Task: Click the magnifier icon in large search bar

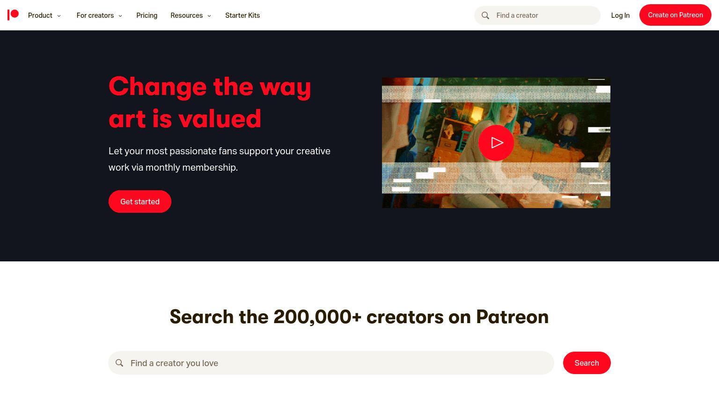Action: [119, 363]
